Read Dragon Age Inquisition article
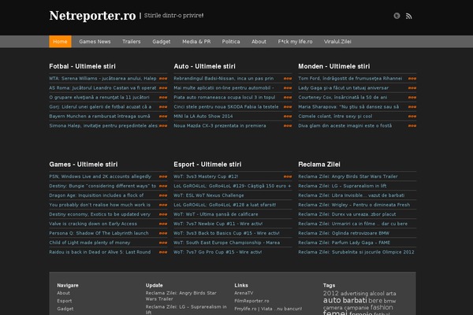The width and height of the screenshot is (473, 315). (x=96, y=195)
